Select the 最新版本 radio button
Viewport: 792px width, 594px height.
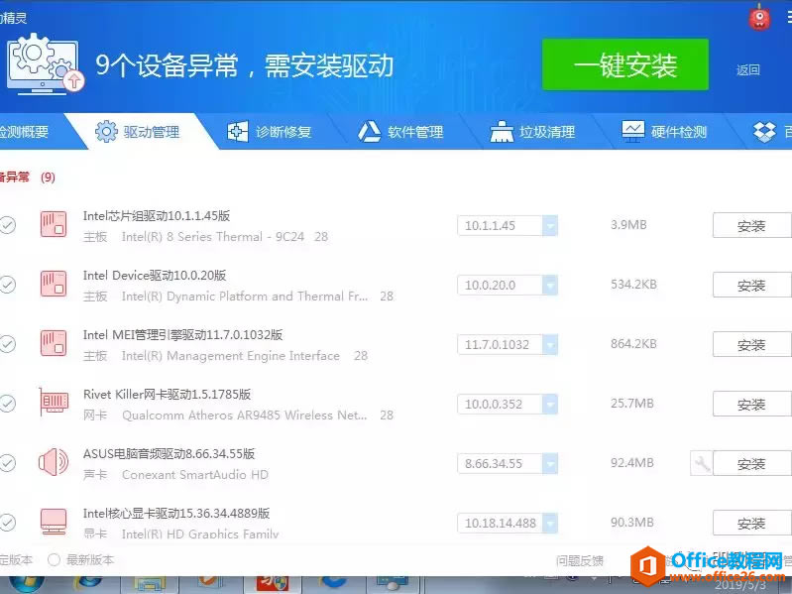(54, 559)
